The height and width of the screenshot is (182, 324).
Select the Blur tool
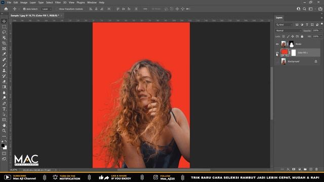pos(4,93)
